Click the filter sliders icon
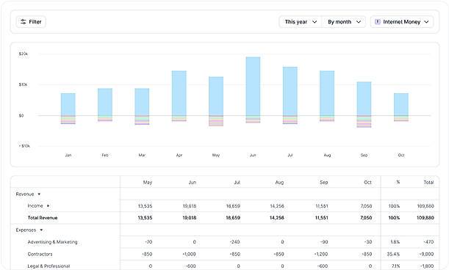 click(24, 22)
